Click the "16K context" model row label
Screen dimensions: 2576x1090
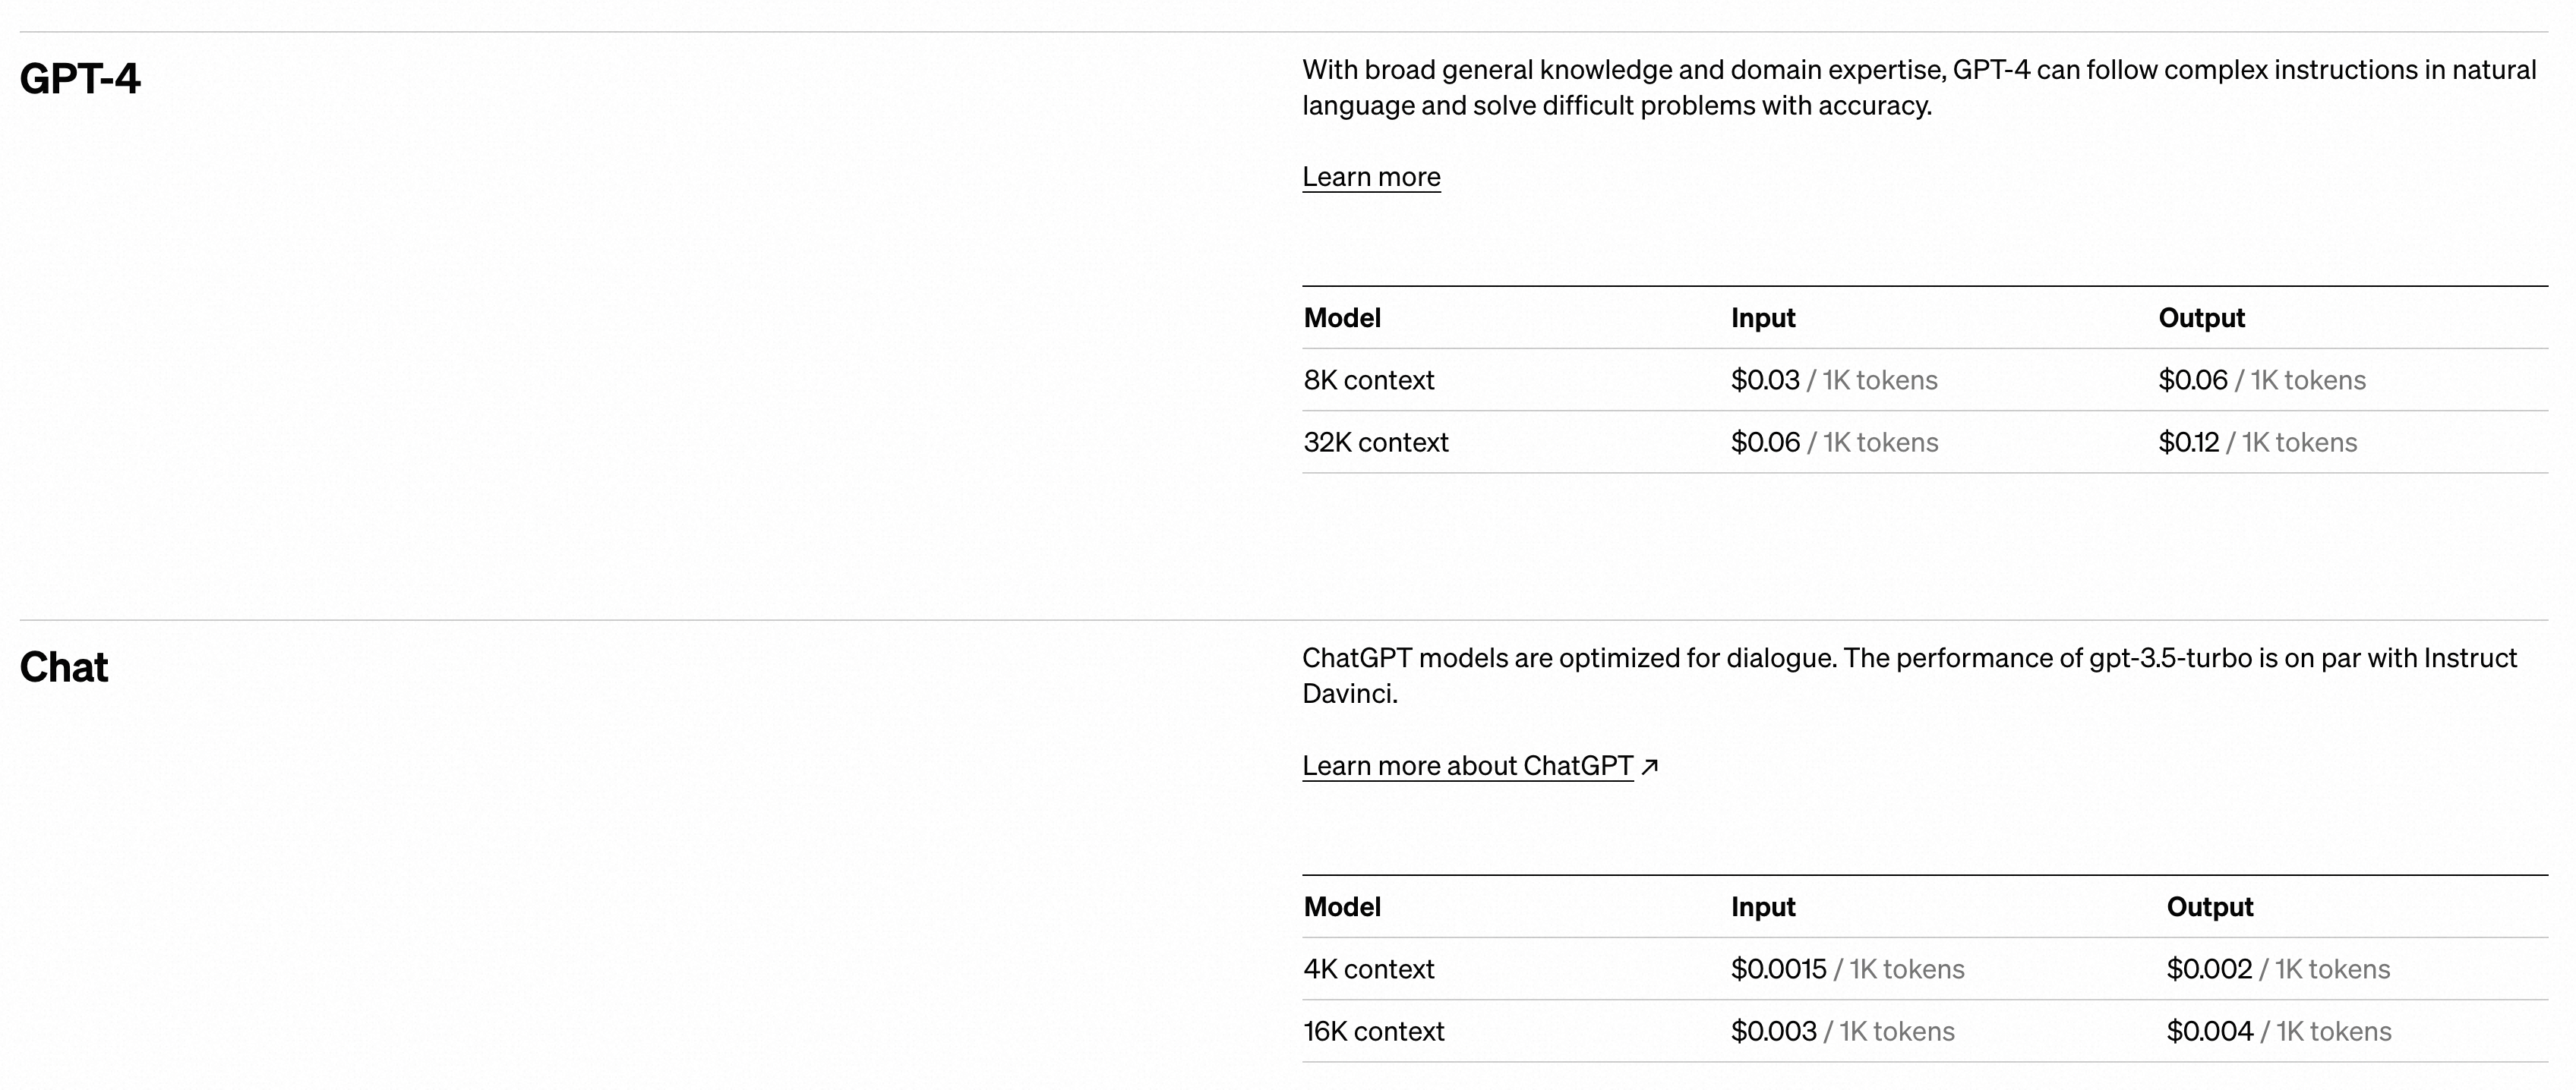[x=1373, y=1030]
